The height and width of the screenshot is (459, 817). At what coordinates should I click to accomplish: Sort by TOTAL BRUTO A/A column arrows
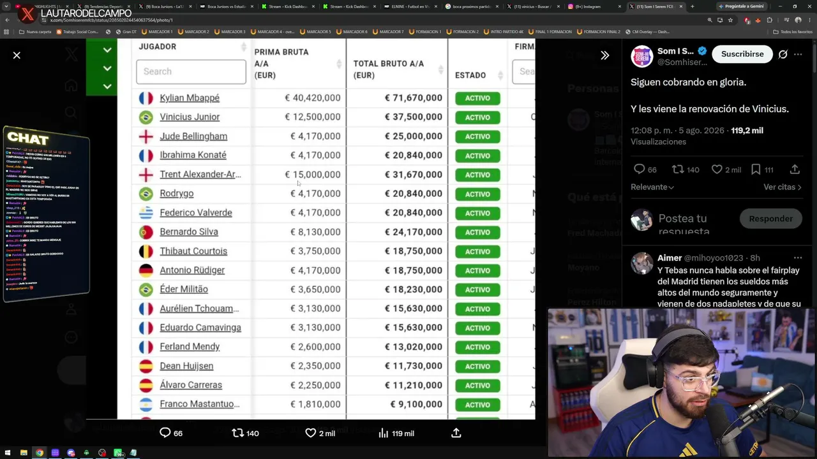point(440,69)
